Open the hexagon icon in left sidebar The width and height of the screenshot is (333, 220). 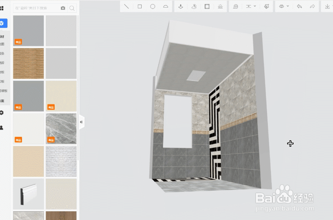1,113
